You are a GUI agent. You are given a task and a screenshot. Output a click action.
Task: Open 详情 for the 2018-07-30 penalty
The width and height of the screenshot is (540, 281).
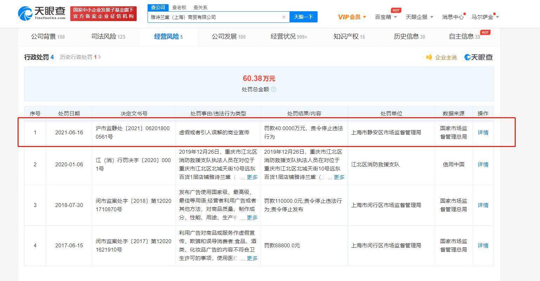pyautogui.click(x=483, y=205)
